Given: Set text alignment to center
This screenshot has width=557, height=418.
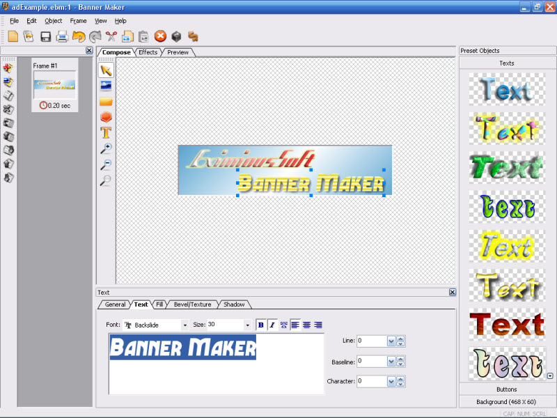Looking at the screenshot, I should click(x=307, y=325).
